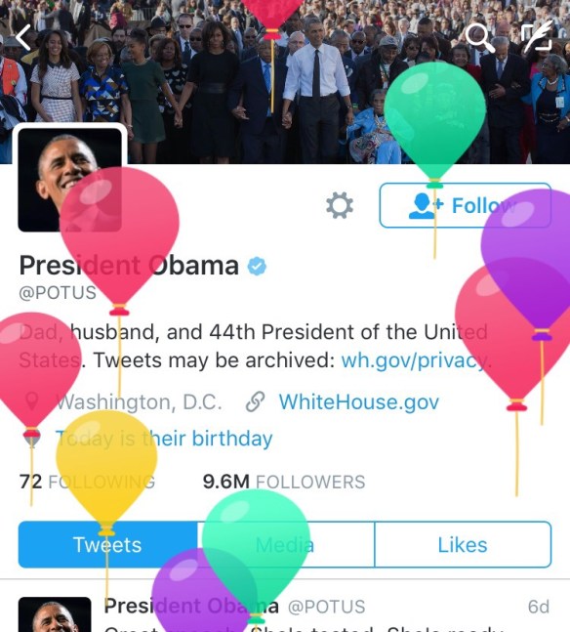The width and height of the screenshot is (570, 632).
Task: Click the blue verified badge
Action: coord(257,266)
